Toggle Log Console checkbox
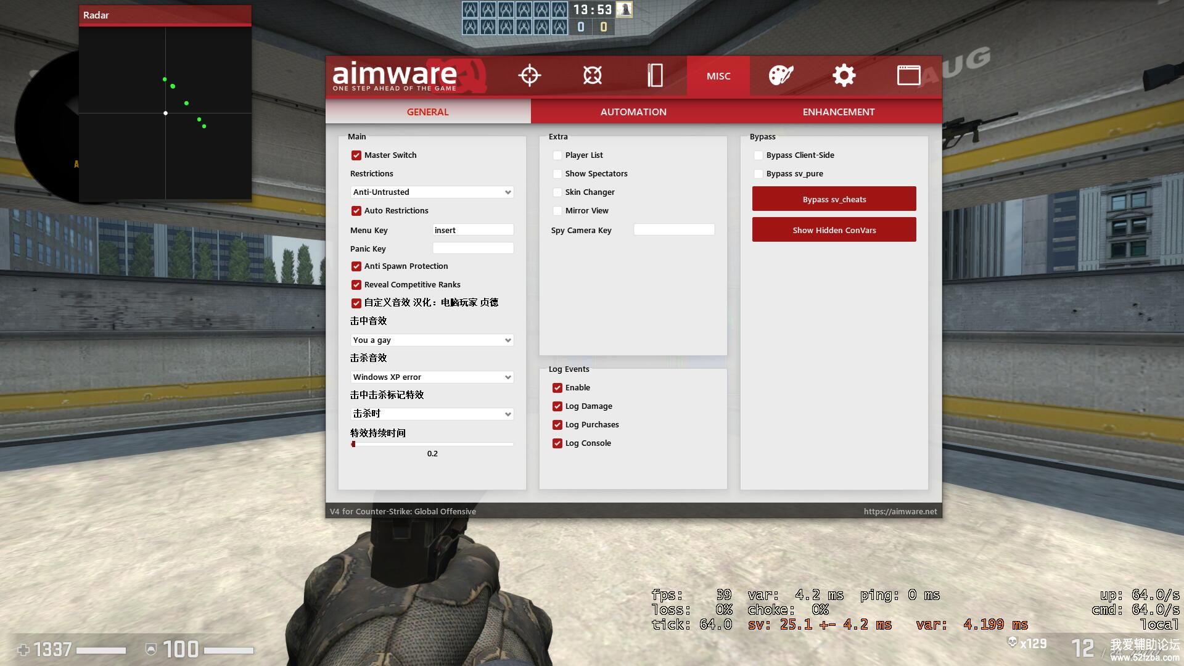 pos(557,443)
